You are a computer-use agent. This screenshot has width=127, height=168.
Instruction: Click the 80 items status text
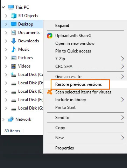[x=12, y=131]
